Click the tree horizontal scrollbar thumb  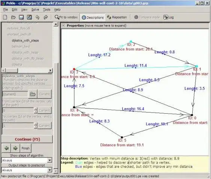coord(12,70)
